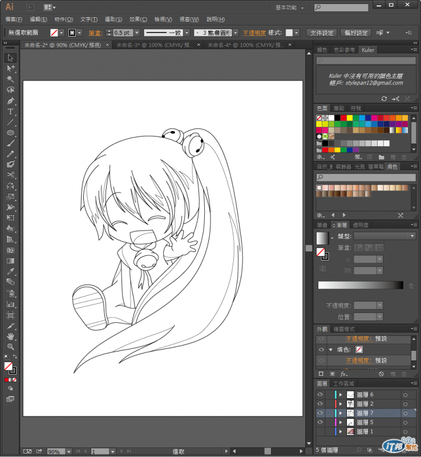Click target circle for 圖層 2

405,404
